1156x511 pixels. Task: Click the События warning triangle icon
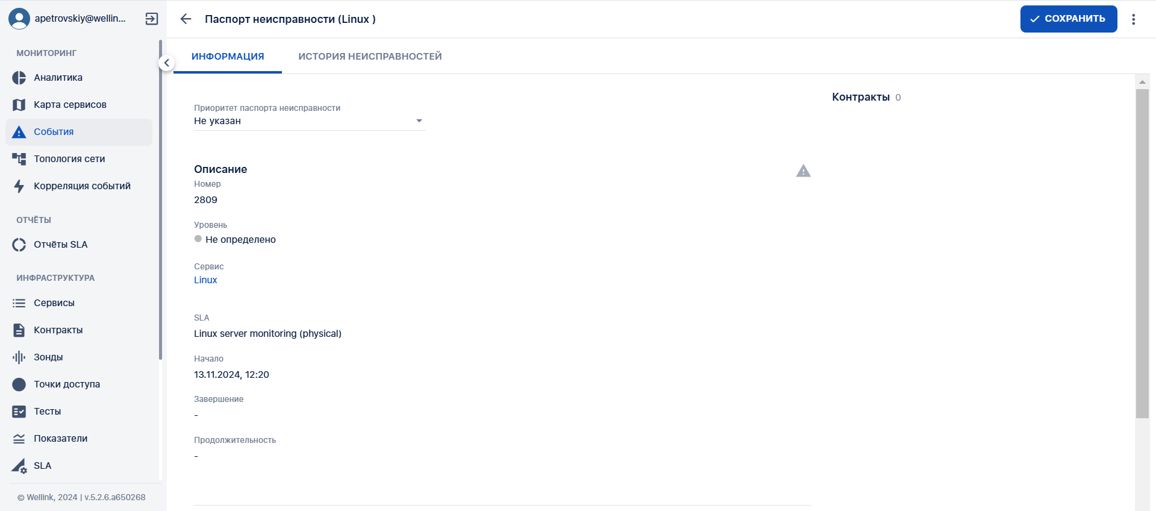tap(19, 132)
